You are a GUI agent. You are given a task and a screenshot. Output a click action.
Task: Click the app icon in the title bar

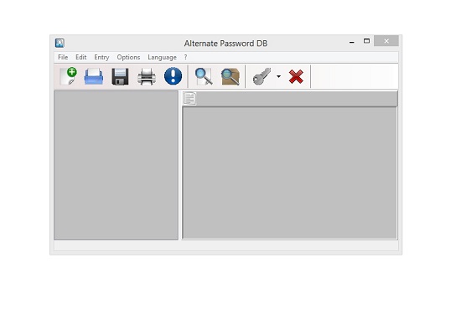tap(60, 44)
